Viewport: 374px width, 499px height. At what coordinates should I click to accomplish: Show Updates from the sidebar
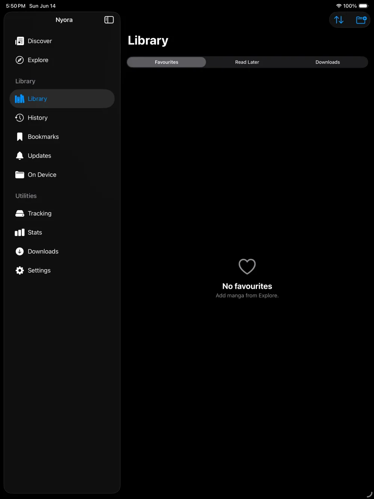tap(62, 156)
